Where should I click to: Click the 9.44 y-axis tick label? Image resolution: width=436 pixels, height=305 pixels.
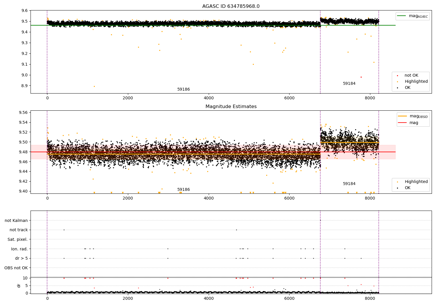[24, 172]
